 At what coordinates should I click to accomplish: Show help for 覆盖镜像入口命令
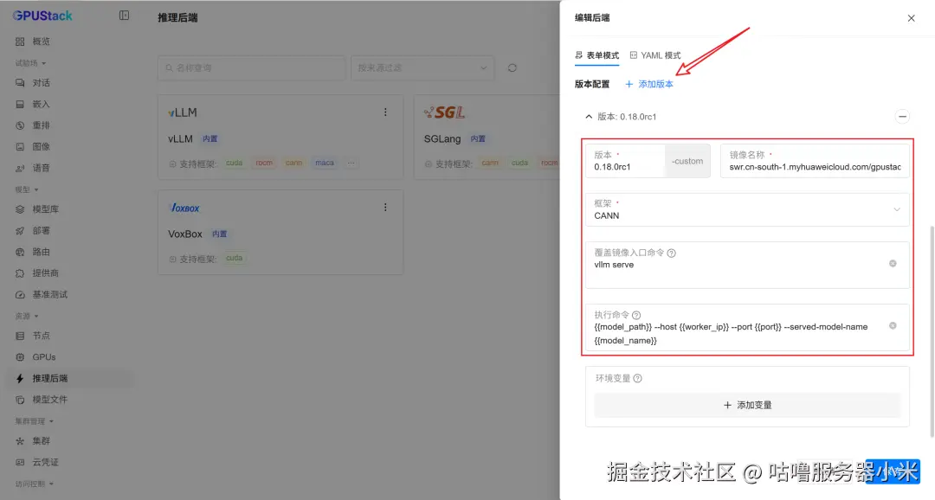tap(672, 253)
